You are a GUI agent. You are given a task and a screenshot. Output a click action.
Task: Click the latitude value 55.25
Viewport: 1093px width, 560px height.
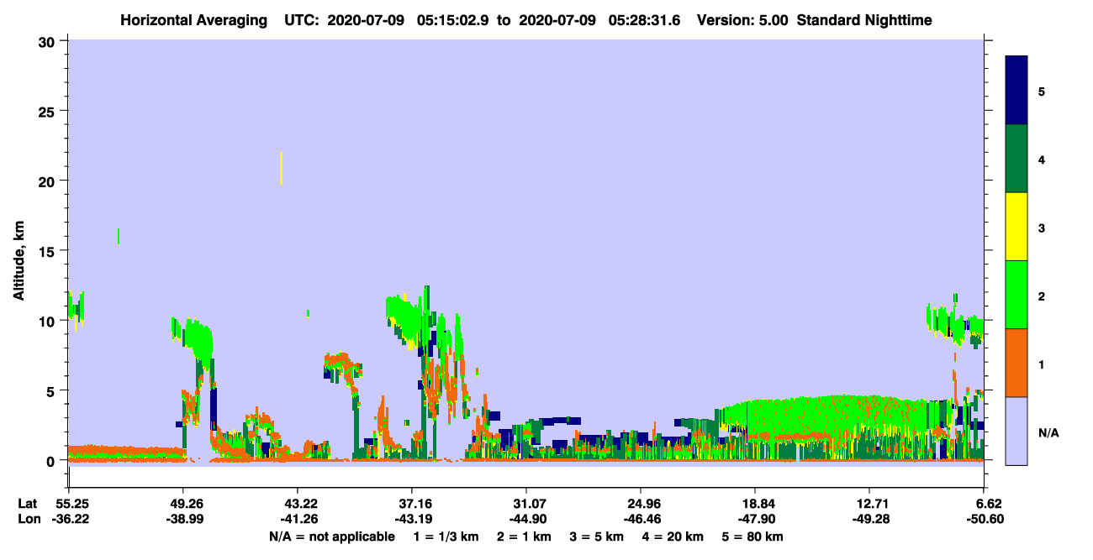point(68,504)
